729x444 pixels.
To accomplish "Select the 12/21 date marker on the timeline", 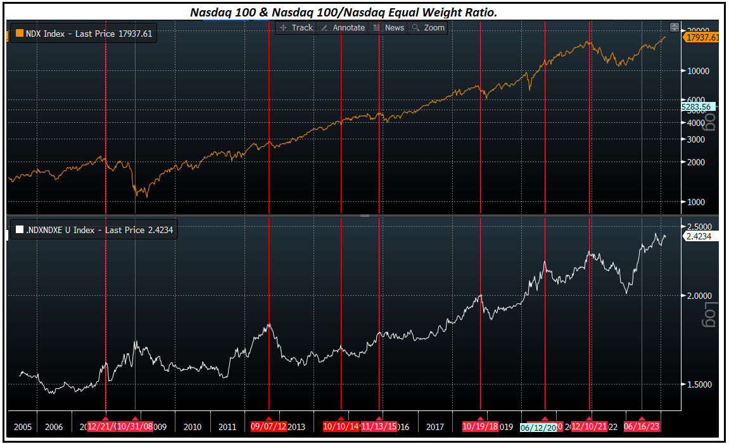I will pos(102,426).
